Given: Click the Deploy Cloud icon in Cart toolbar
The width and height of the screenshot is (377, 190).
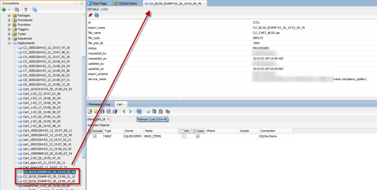Looking at the screenshot, I should point(148,111).
